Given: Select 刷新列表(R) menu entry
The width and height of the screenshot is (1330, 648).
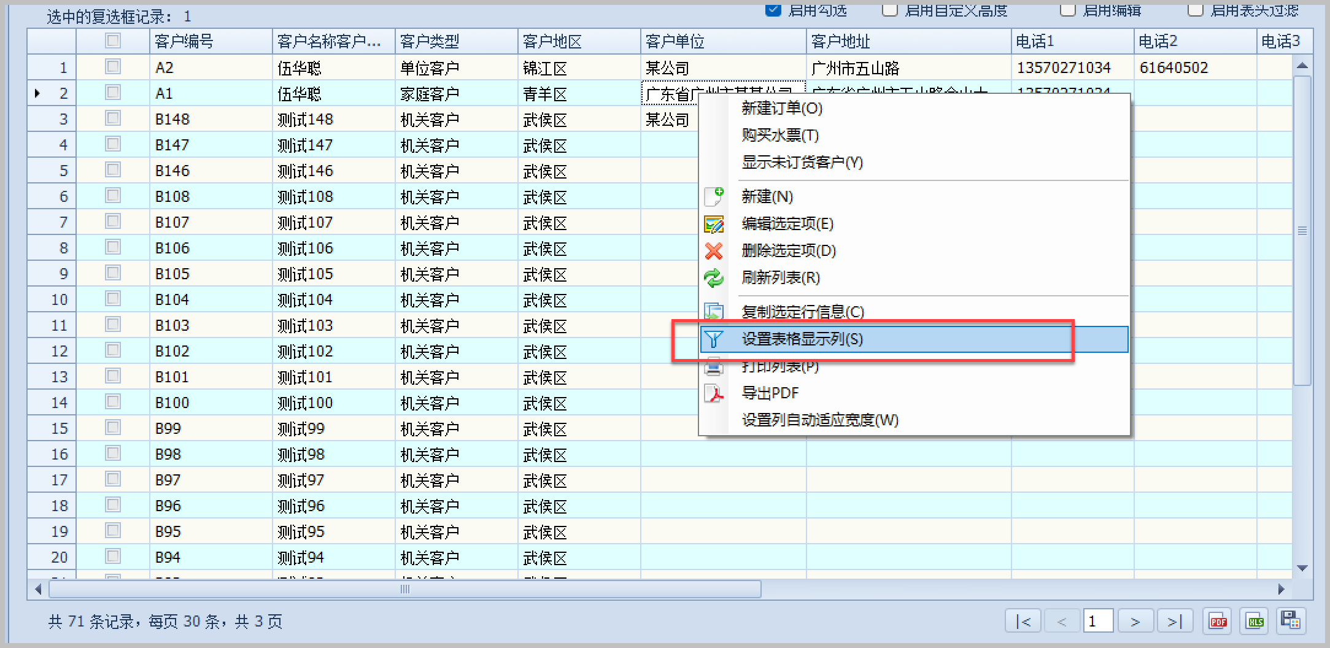Looking at the screenshot, I should pyautogui.click(x=914, y=278).
